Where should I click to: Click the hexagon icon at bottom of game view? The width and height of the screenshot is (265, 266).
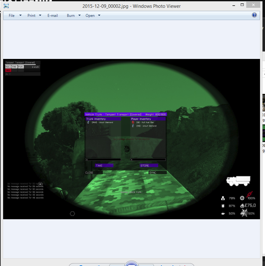point(72,214)
